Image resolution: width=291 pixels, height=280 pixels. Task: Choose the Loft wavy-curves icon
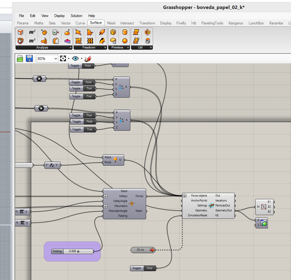[90, 40]
